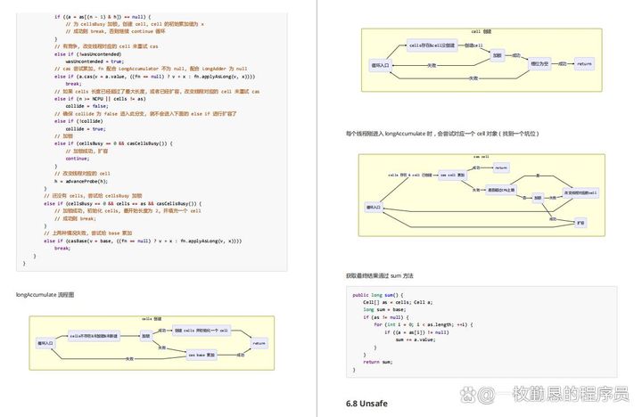Click the 'cas cell' diagram title
The width and height of the screenshot is (642, 417).
coord(481,157)
